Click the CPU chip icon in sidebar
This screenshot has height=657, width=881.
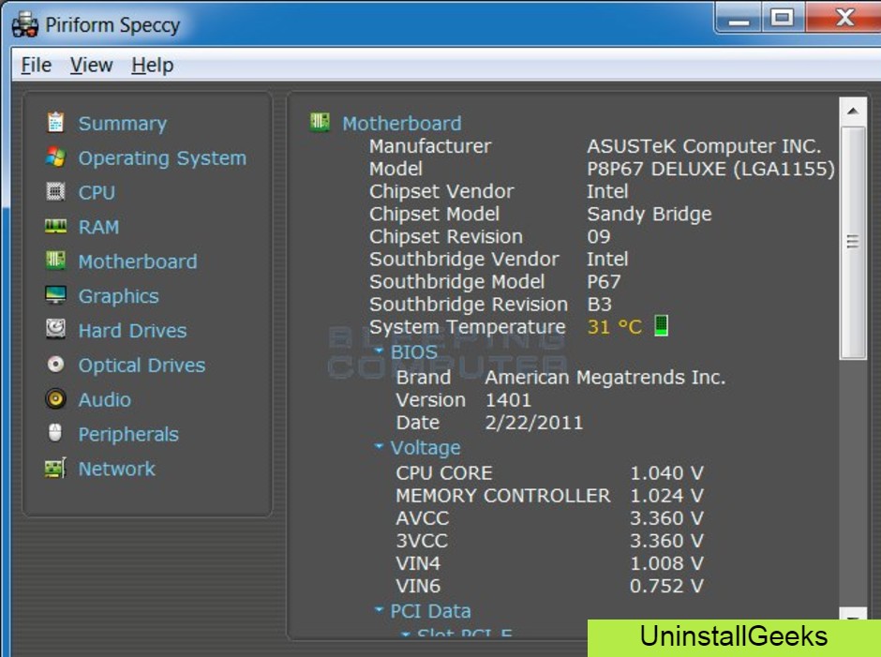click(55, 192)
